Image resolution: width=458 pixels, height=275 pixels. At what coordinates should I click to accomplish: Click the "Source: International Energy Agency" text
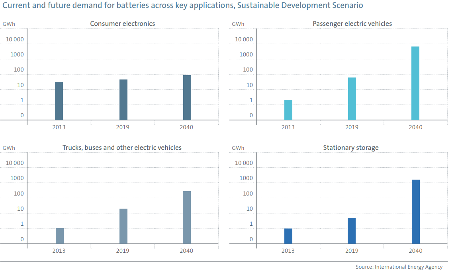coord(399,267)
